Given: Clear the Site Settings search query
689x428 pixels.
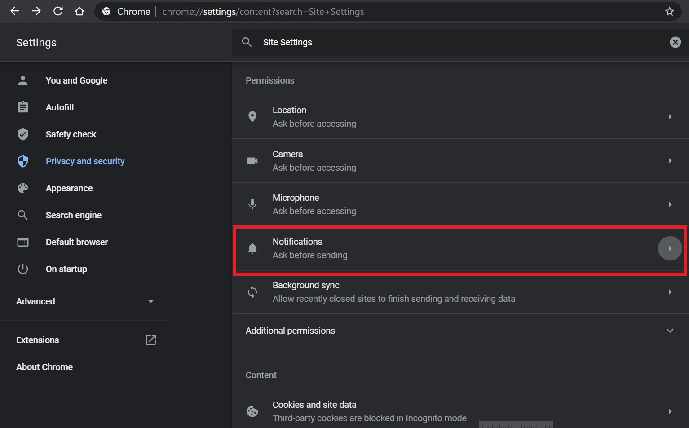Looking at the screenshot, I should 675,42.
